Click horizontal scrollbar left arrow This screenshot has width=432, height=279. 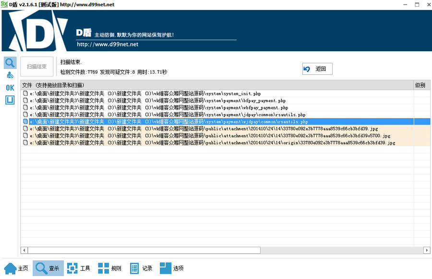[24, 250]
